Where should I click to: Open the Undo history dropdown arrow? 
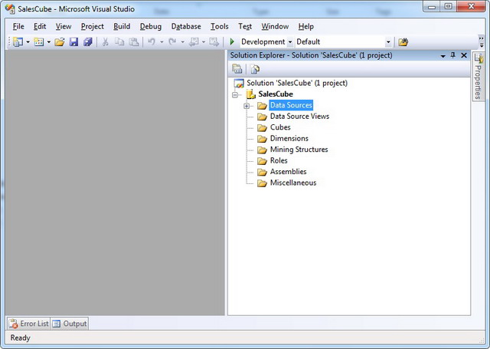[x=162, y=42]
